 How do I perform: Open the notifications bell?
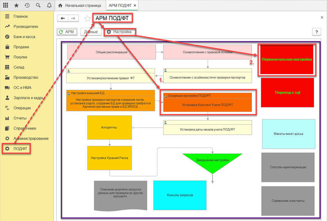(x=49, y=6)
